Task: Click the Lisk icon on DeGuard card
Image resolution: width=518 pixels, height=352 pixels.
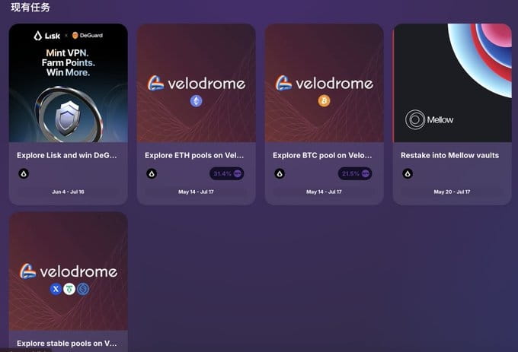Action: coord(24,173)
